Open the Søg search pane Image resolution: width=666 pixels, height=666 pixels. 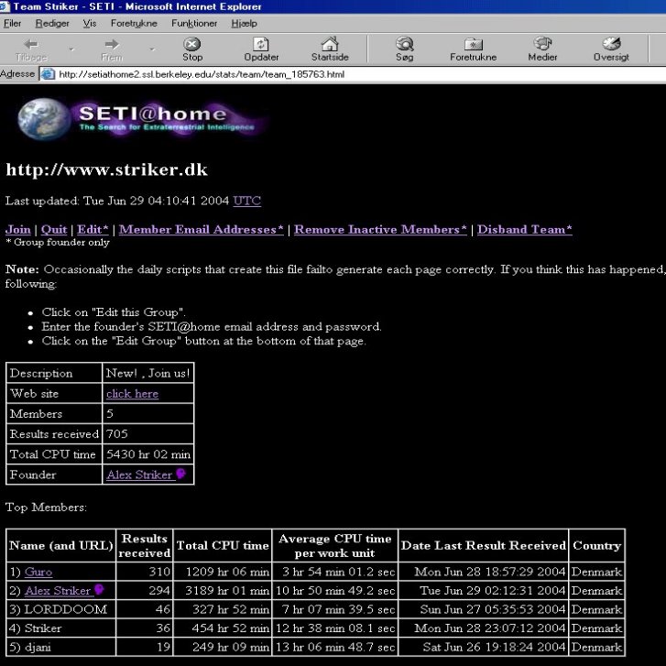tap(404, 49)
